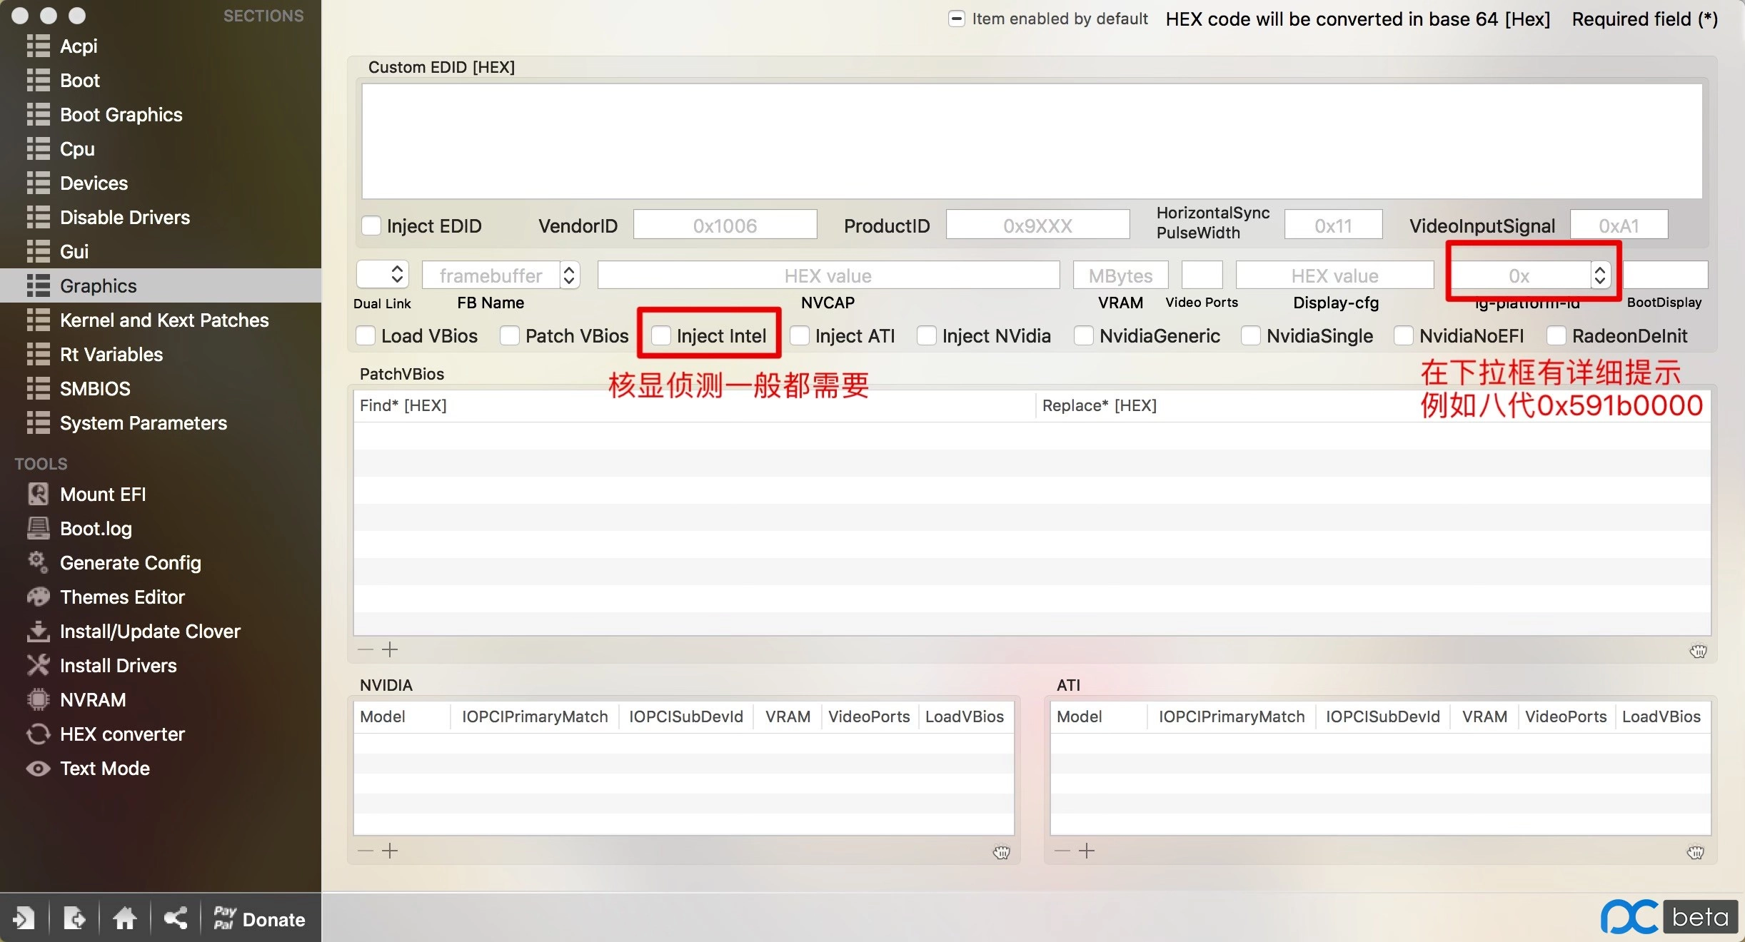
Task: Click the Video Ports input field
Action: pyautogui.click(x=1202, y=275)
